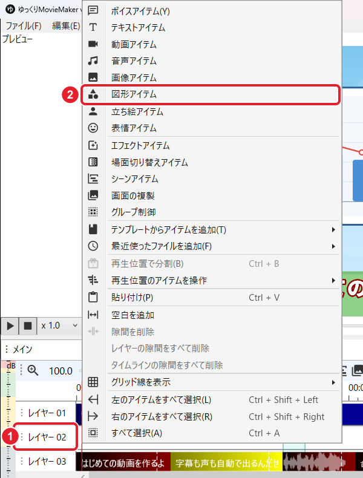Click the image item picture icon
The image size is (363, 478).
click(x=93, y=77)
